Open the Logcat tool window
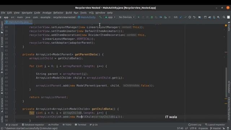 (12, 125)
